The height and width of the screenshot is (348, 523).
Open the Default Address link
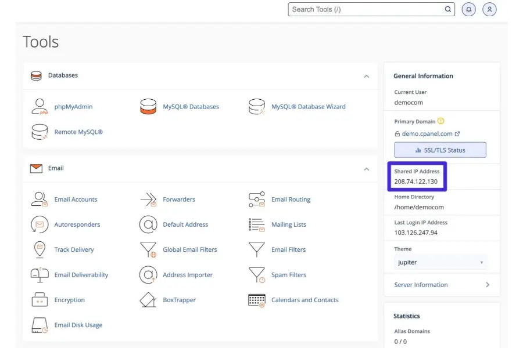point(185,224)
